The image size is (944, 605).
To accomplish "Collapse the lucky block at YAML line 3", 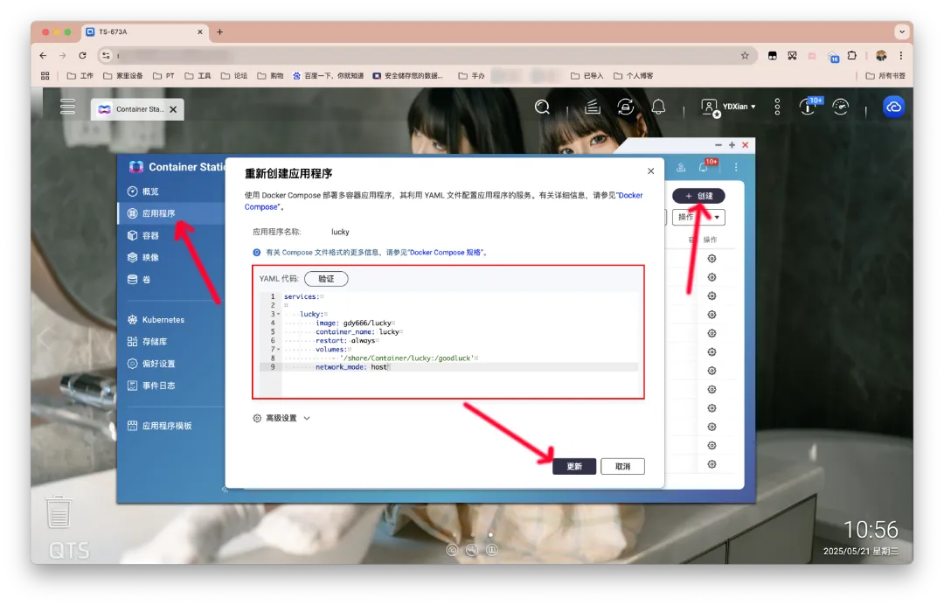I will click(279, 314).
